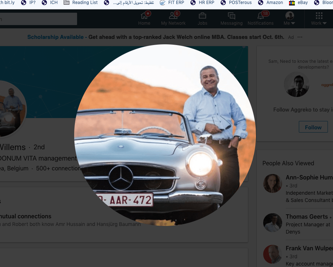
Task: Open Notifications bell icon
Action: [x=260, y=16]
